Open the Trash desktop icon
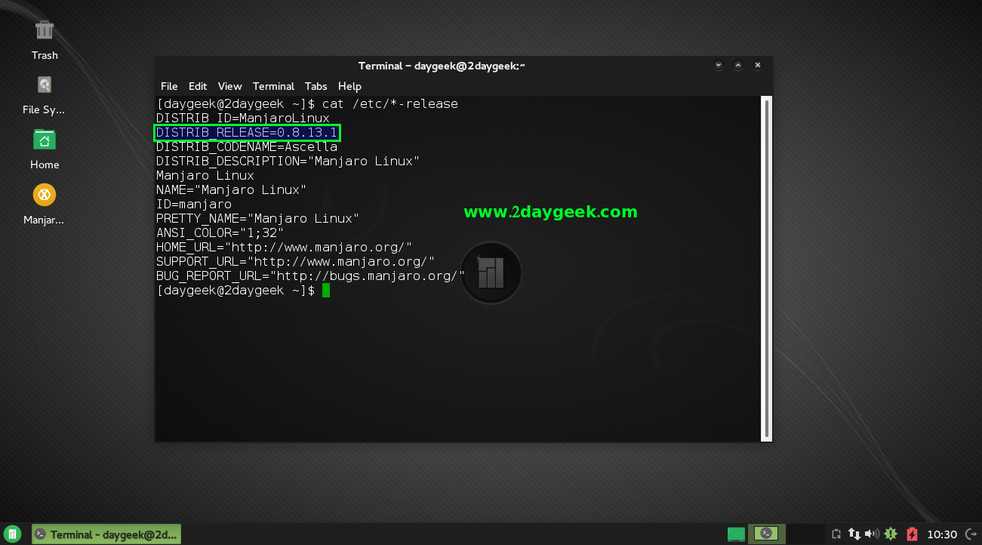 tap(45, 31)
